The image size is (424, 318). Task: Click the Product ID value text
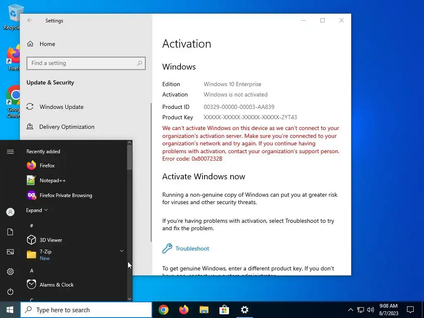coord(239,107)
